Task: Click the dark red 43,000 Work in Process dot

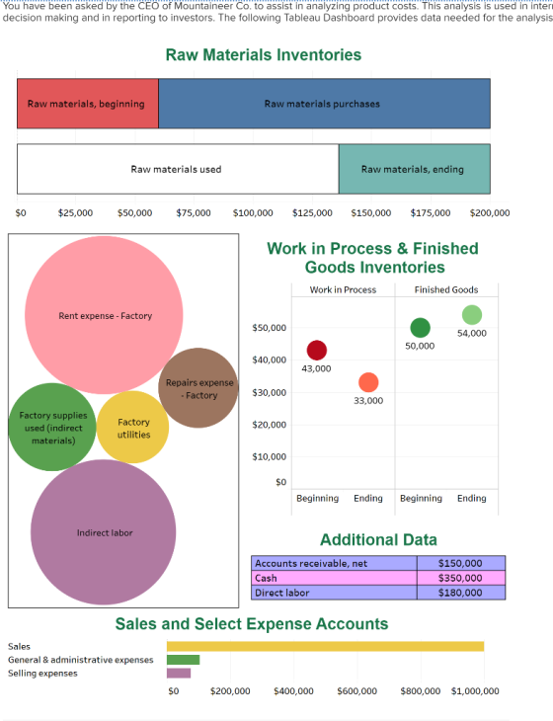Action: pos(317,351)
